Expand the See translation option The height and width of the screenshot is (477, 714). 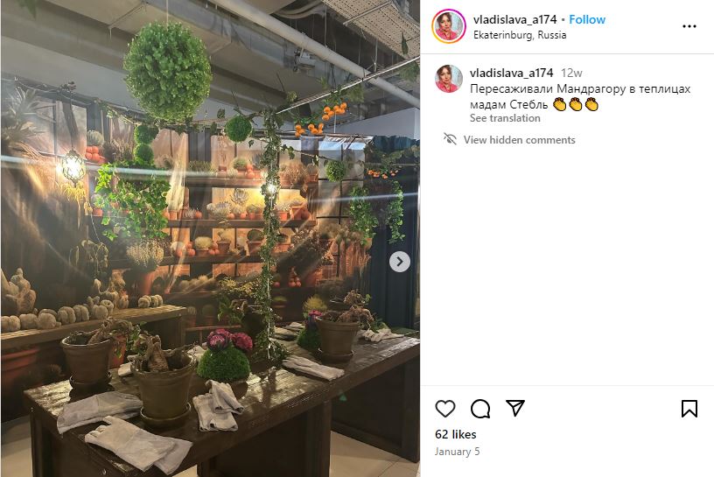point(505,118)
